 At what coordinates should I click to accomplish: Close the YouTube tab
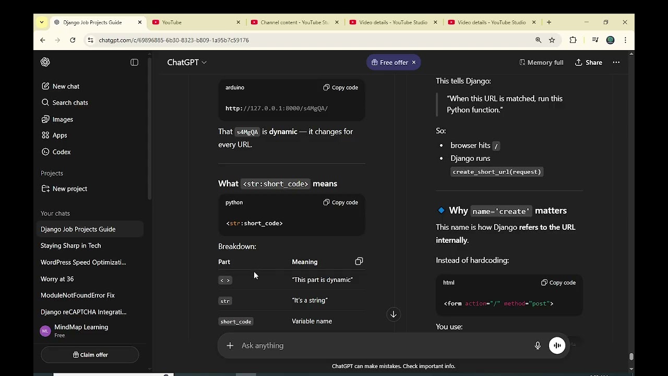click(238, 22)
